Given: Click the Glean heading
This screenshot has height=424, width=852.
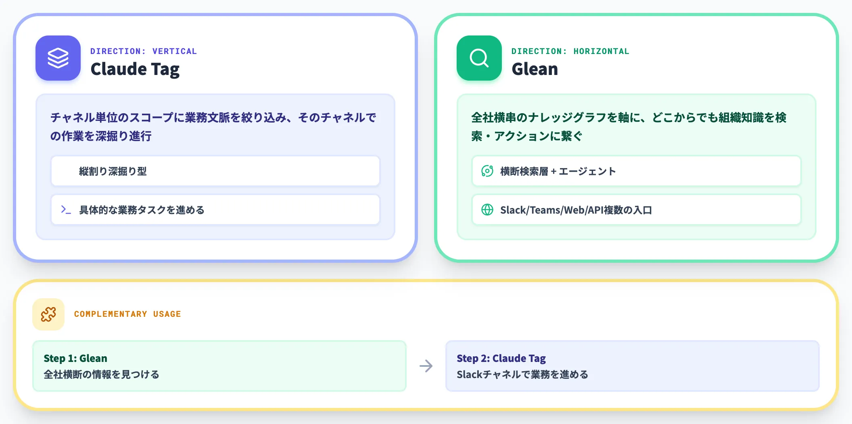Looking at the screenshot, I should coord(535,69).
